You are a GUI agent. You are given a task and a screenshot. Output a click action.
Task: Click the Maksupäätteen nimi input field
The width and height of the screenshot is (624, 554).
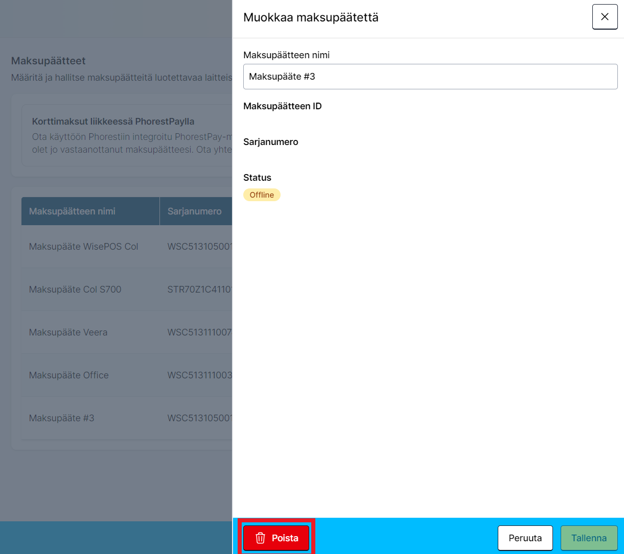coord(430,77)
